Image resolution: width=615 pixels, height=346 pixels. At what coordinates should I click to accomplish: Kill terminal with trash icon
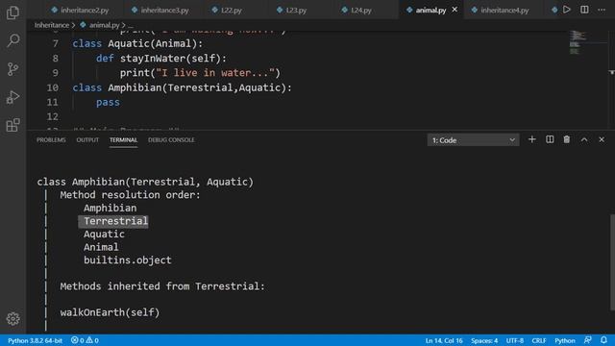coord(567,139)
